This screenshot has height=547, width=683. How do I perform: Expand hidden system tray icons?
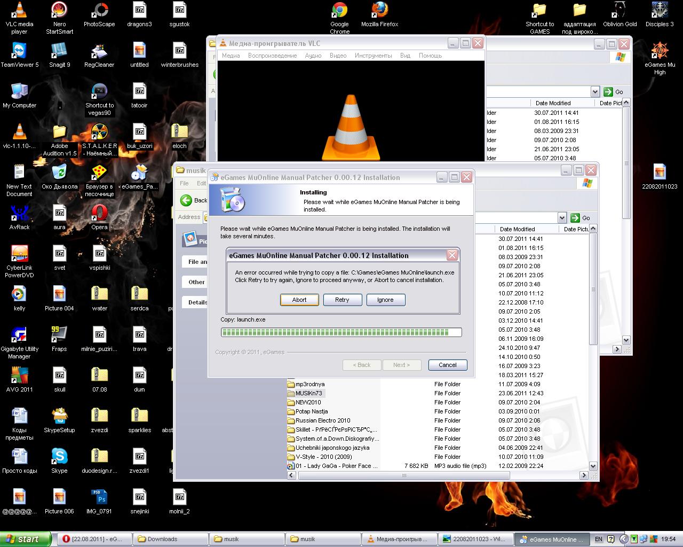pos(623,539)
